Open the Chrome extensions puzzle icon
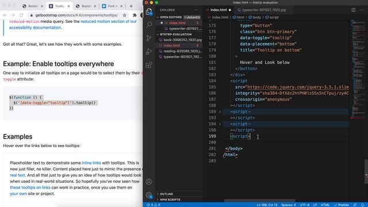The width and height of the screenshot is (368, 207). [135, 15]
